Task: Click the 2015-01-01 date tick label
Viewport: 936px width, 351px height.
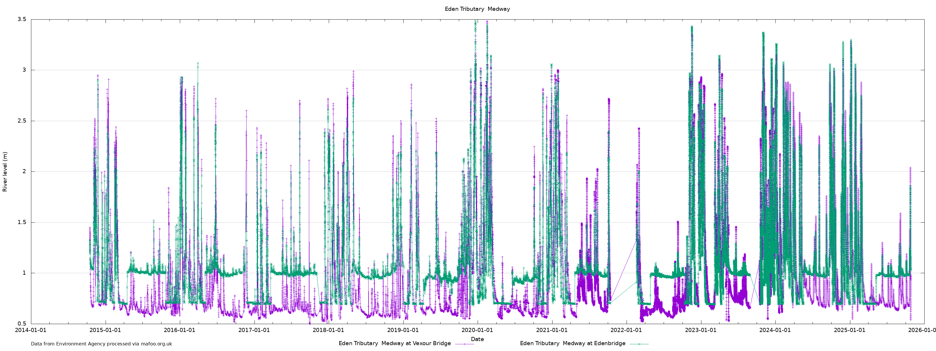Action: [x=105, y=330]
